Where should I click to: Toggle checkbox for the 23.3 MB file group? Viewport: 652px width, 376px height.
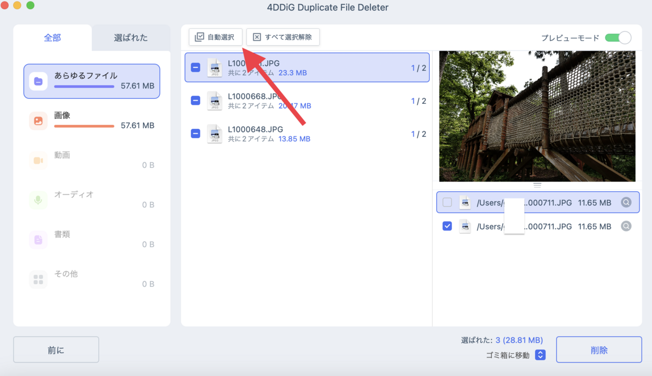click(x=196, y=68)
